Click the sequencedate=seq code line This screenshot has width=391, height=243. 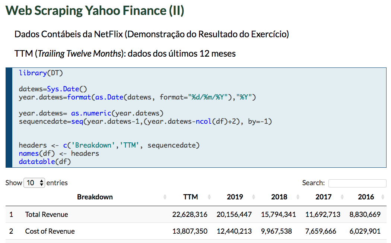click(145, 121)
